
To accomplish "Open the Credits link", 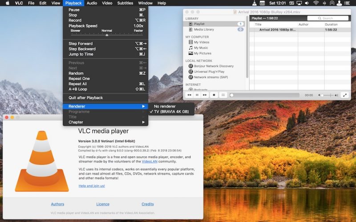I will [x=148, y=204].
